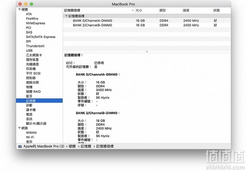Select 診斷 in the sidebar

pos(29,105)
